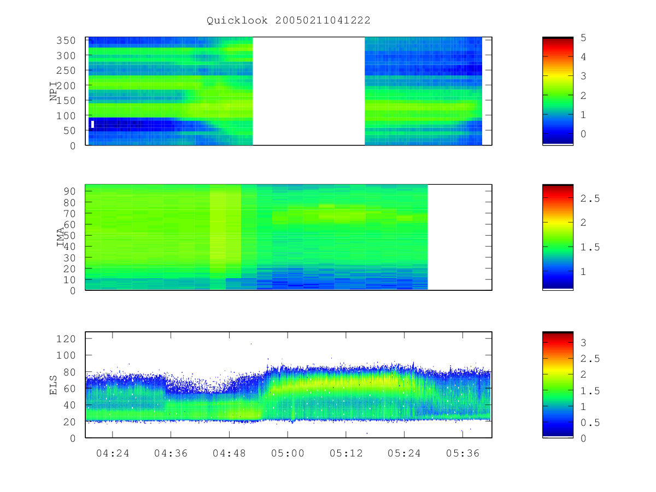Image resolution: width=656 pixels, height=492 pixels.
Task: Click the 40 tick on the ELS axis
Action: [x=70, y=405]
